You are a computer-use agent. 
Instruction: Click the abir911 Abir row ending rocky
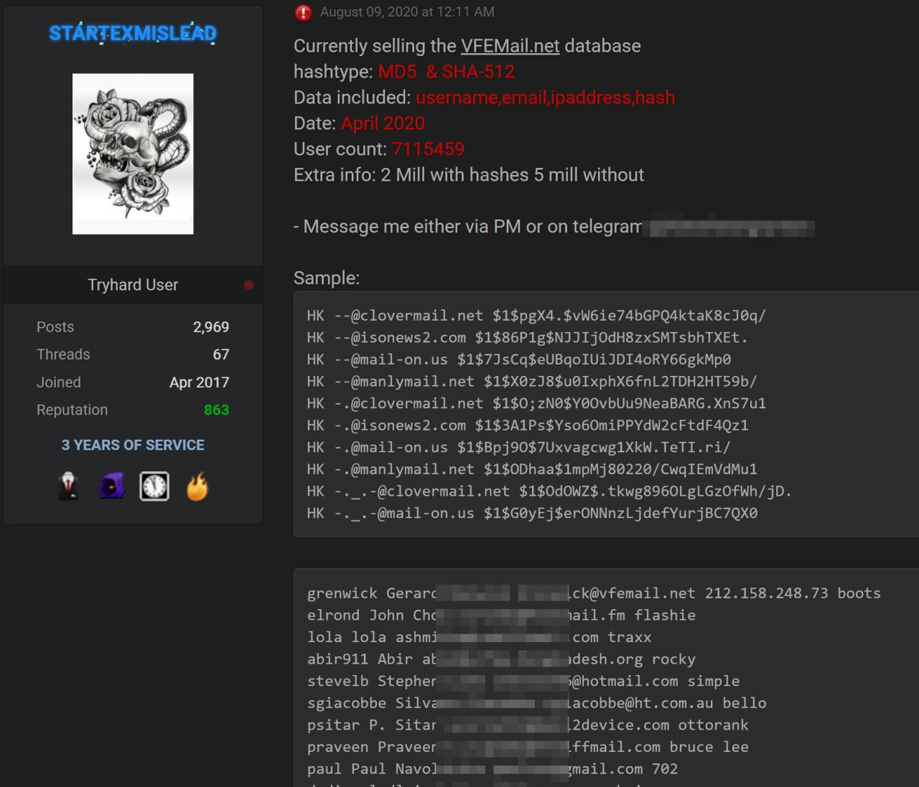(501, 659)
